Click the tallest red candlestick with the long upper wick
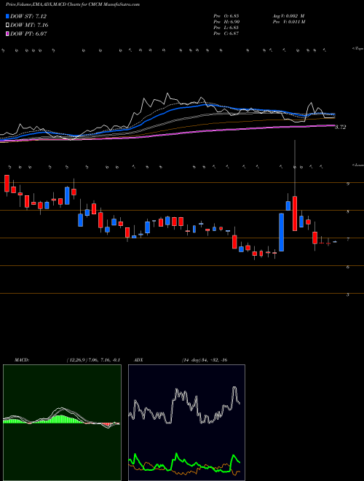 (x=295, y=214)
